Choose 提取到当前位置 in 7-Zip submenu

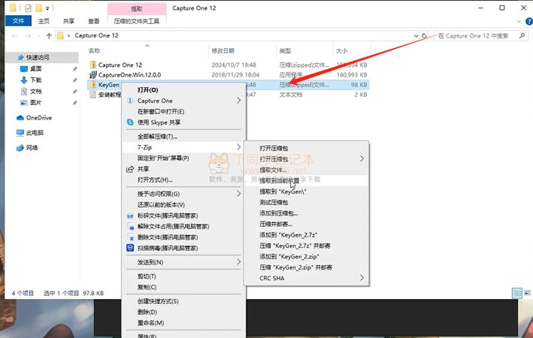click(280, 181)
